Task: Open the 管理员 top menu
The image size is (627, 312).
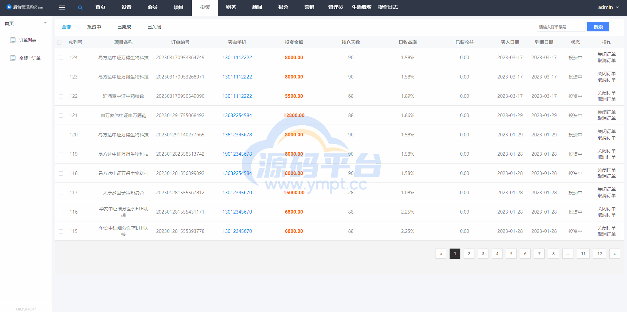Action: (336, 7)
